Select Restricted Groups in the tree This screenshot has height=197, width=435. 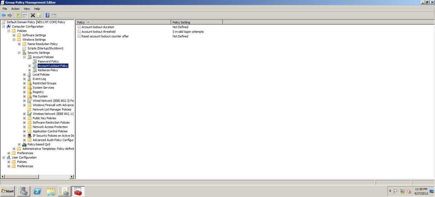tap(44, 83)
